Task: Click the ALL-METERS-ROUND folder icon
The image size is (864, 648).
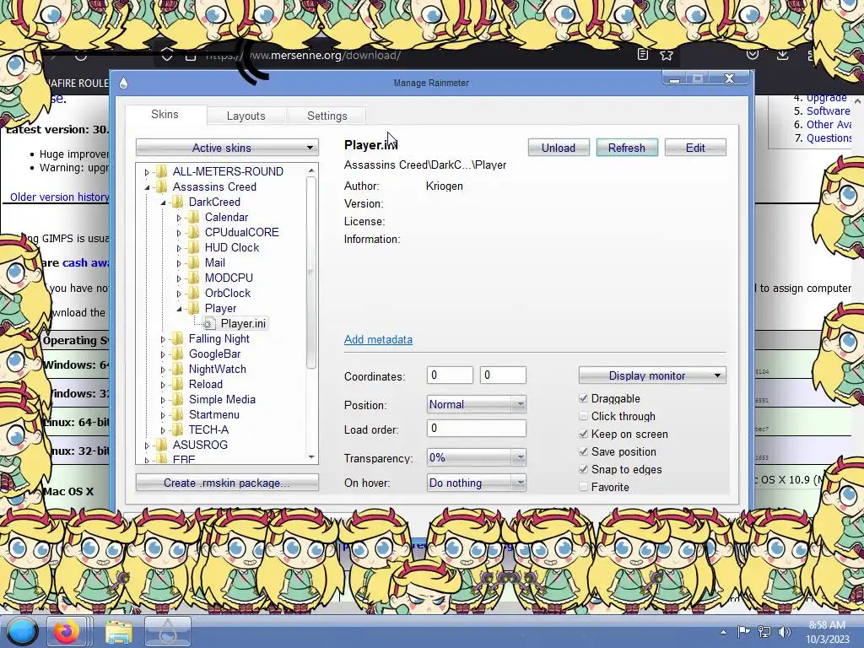Action: click(161, 171)
